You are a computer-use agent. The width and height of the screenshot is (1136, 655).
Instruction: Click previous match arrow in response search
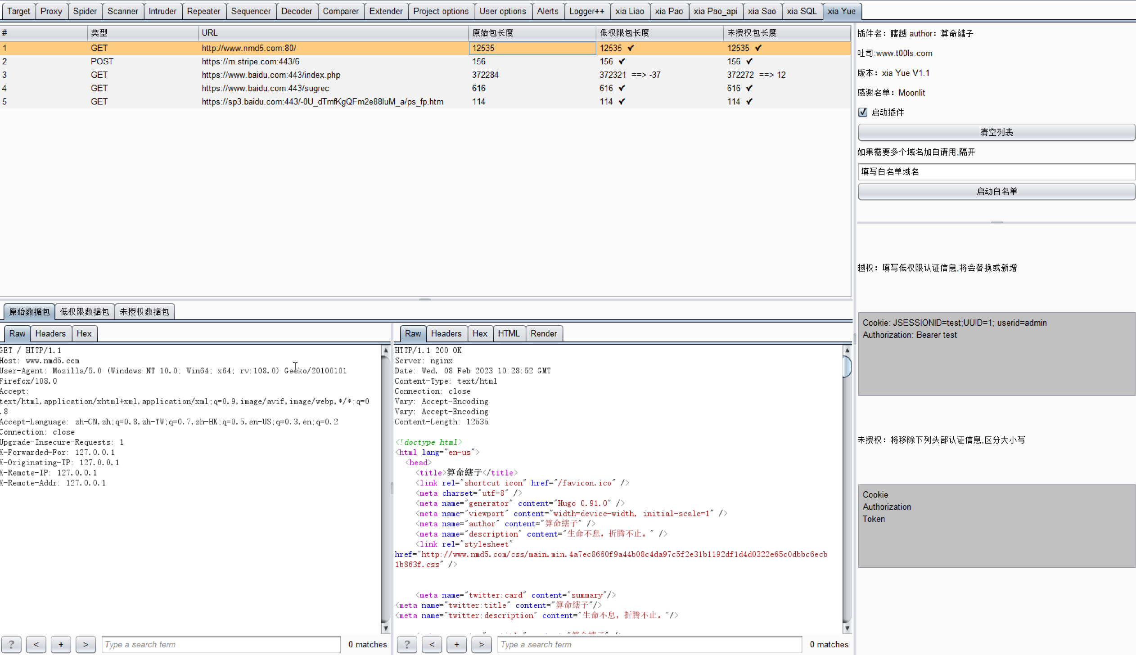(432, 644)
